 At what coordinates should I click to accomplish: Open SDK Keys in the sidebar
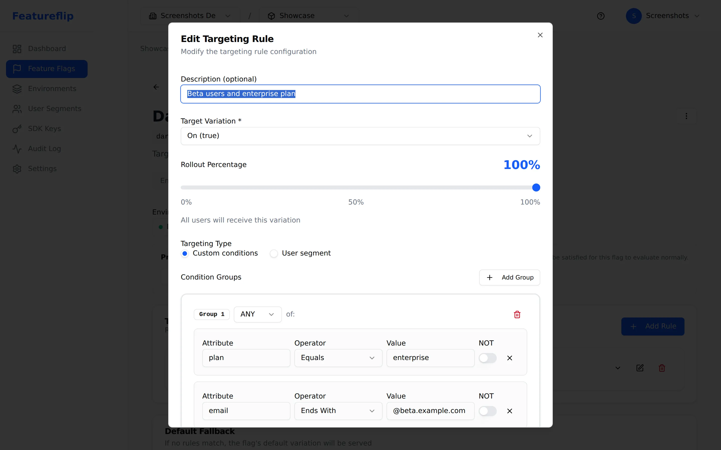pyautogui.click(x=47, y=128)
